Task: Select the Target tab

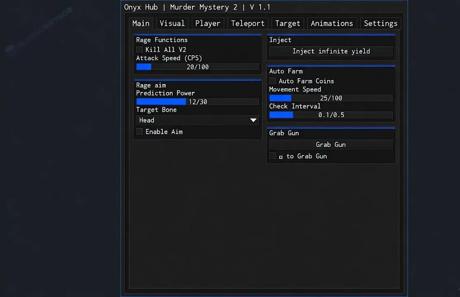Action: [x=287, y=24]
